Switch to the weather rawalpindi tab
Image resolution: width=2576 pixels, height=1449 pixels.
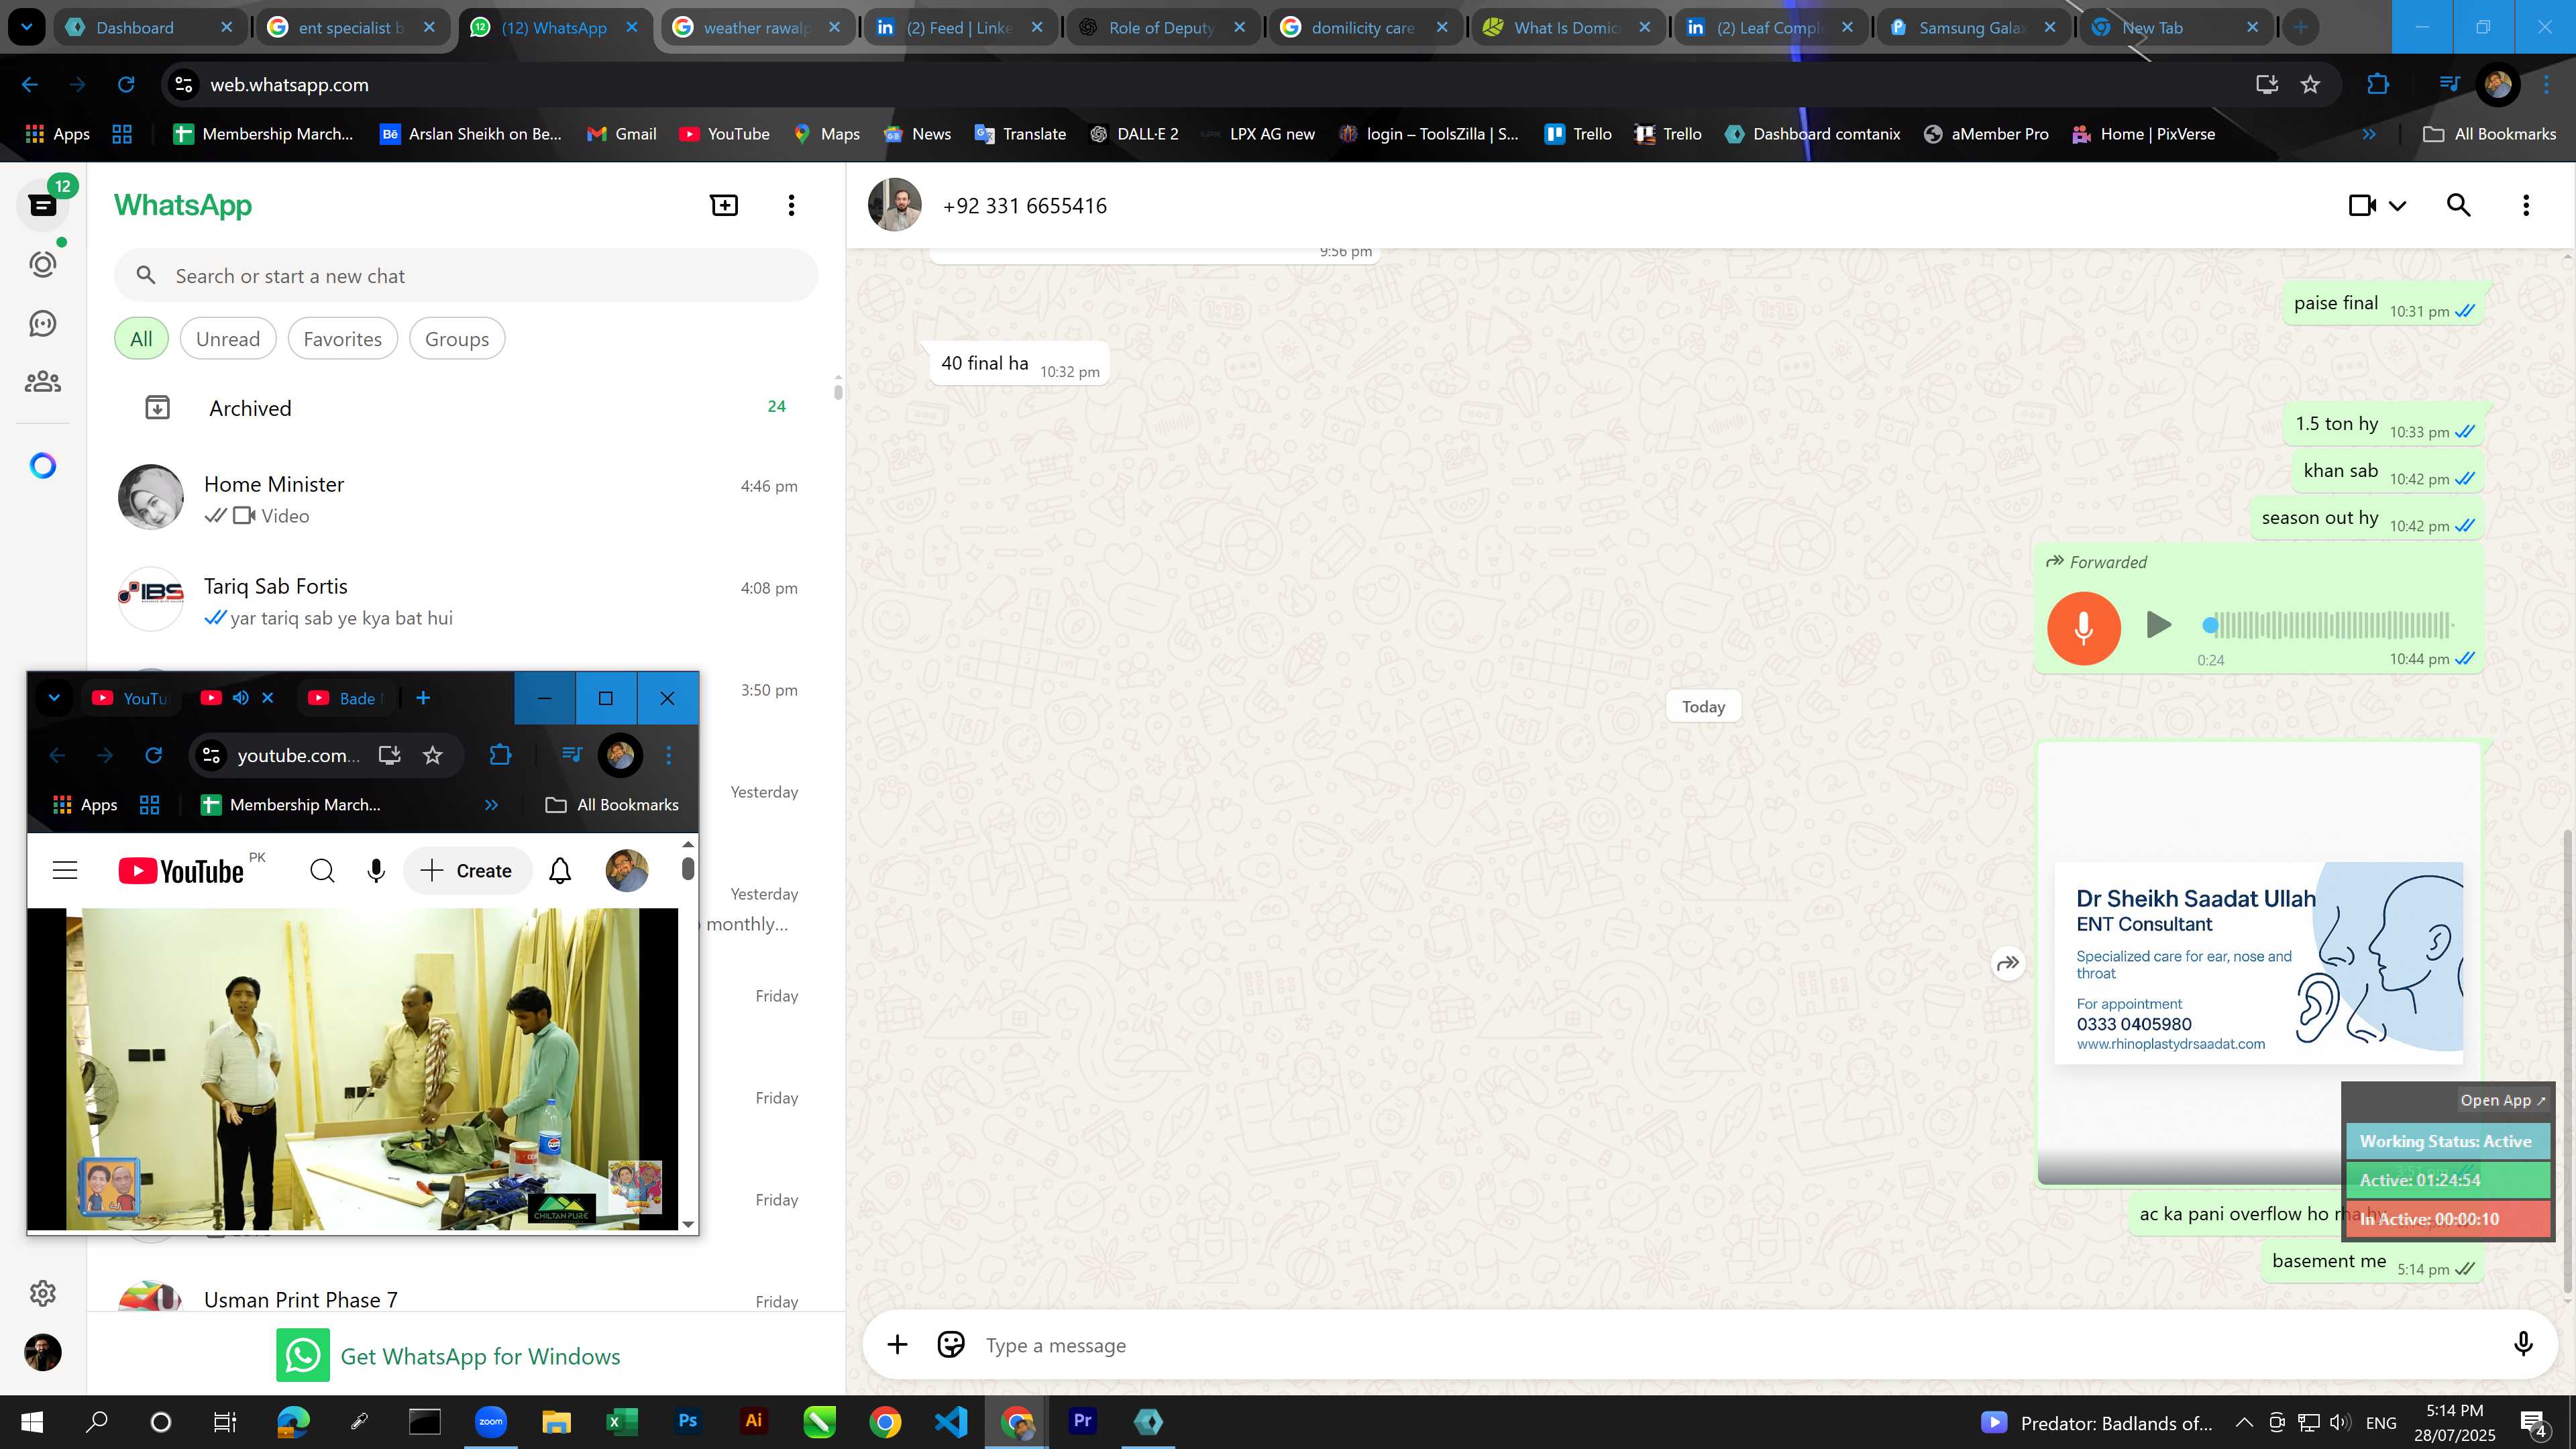click(756, 28)
